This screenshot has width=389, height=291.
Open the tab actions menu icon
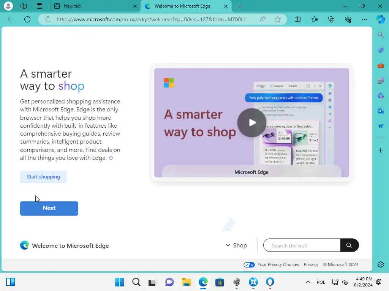(40, 6)
